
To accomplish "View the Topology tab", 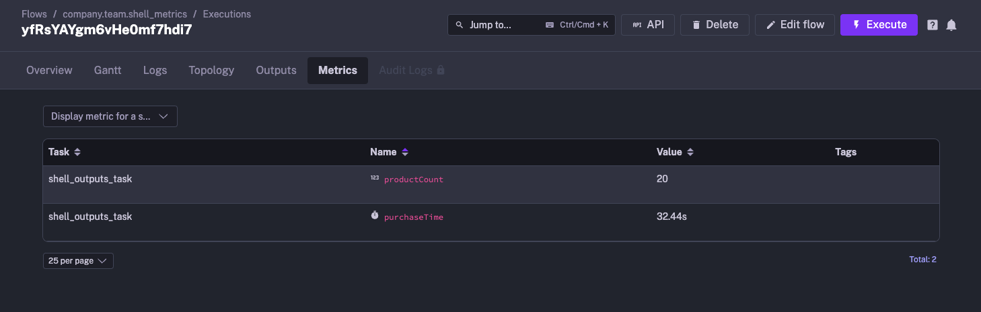I will pyautogui.click(x=211, y=70).
